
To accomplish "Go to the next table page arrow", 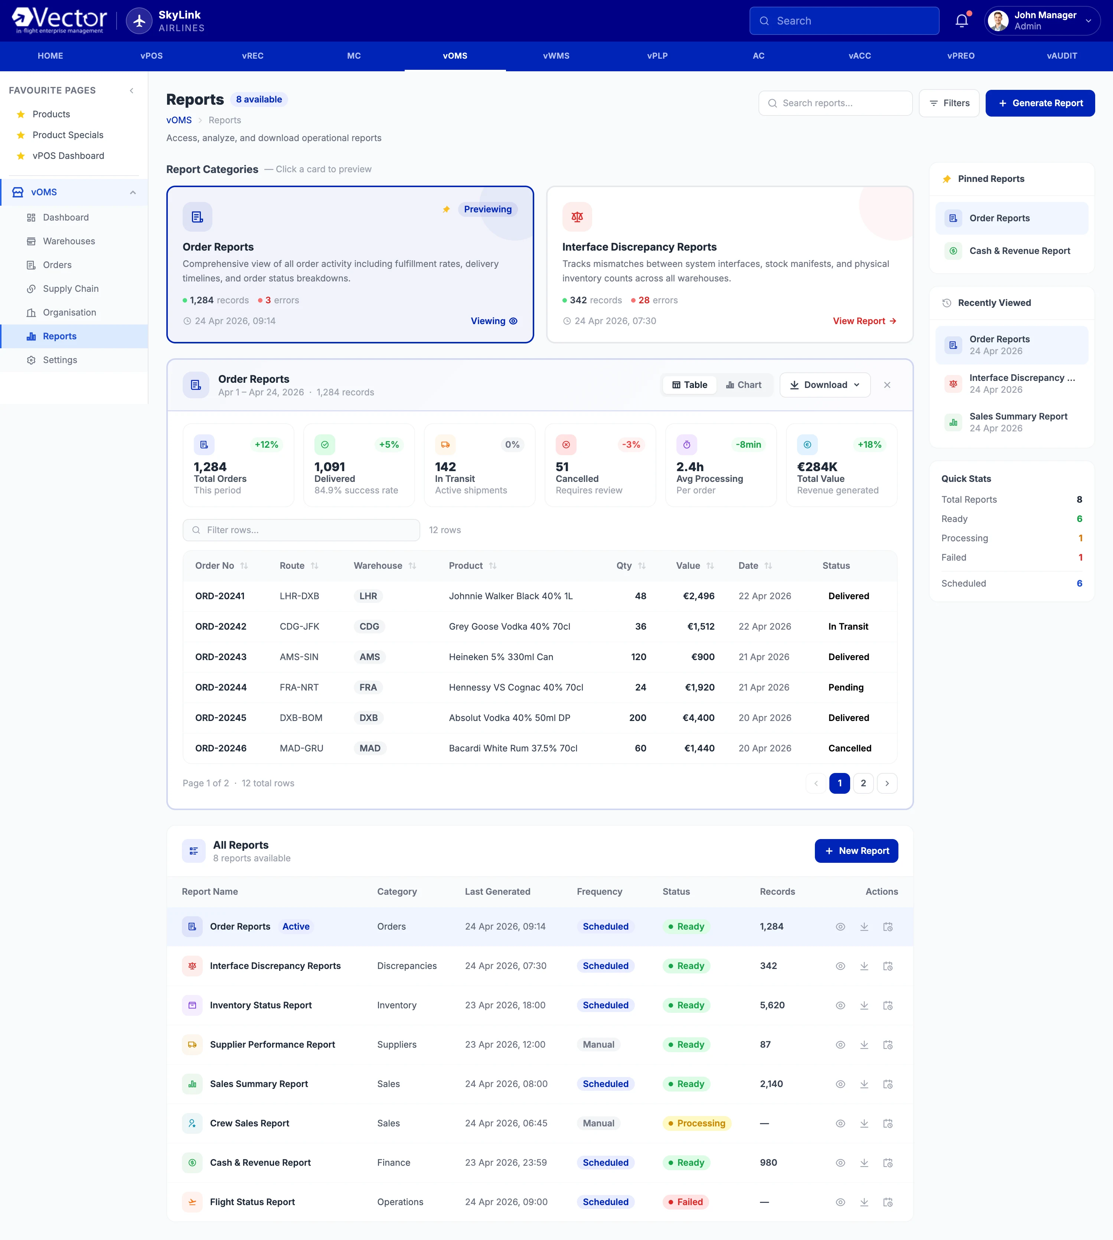I will tap(887, 783).
